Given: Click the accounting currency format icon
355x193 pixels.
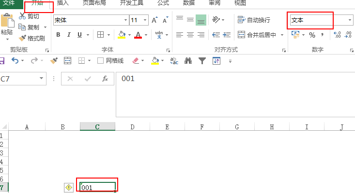Looking at the screenshot, I should click(295, 35).
